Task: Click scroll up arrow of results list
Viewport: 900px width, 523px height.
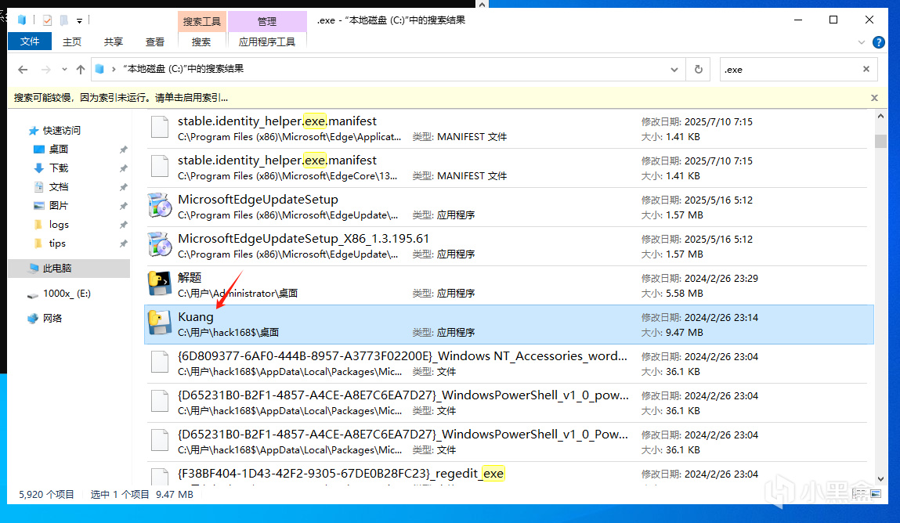Action: pyautogui.click(x=880, y=116)
